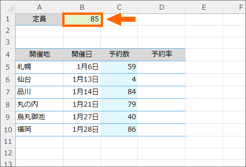Click the 予約数 header cell
Image resolution: width=246 pixels, height=167 pixels.
tap(119, 55)
